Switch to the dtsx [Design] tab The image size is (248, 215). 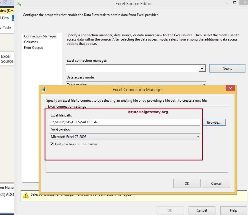6,11
